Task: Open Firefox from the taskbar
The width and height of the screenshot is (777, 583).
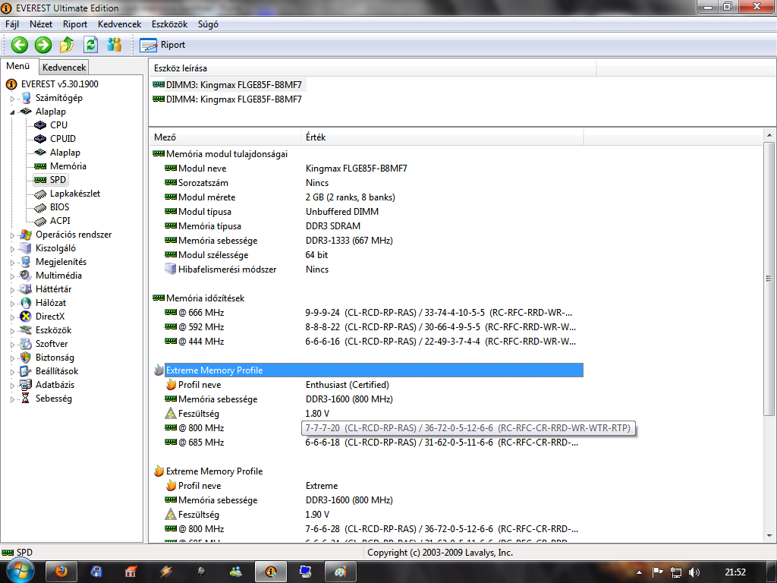Action: coord(61,572)
